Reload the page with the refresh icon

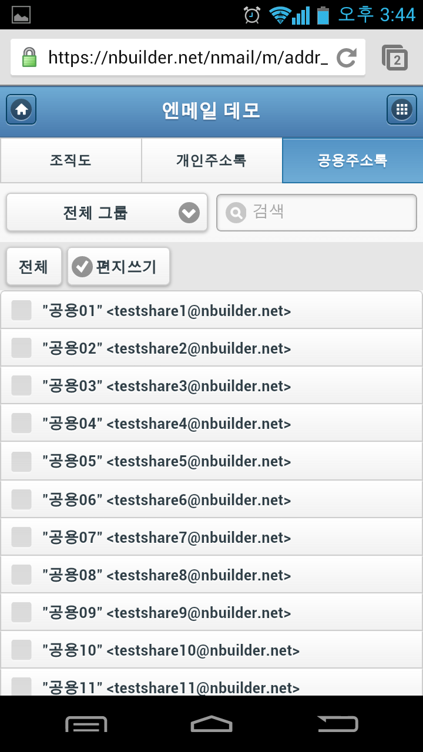pyautogui.click(x=347, y=58)
